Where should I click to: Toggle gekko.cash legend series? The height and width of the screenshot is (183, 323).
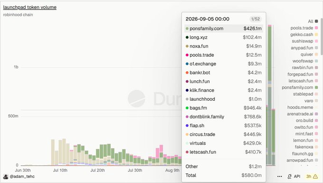[304, 34]
